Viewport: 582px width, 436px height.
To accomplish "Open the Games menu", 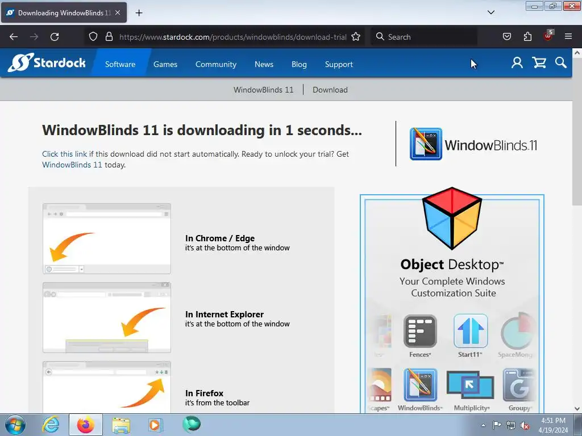I will tap(165, 64).
